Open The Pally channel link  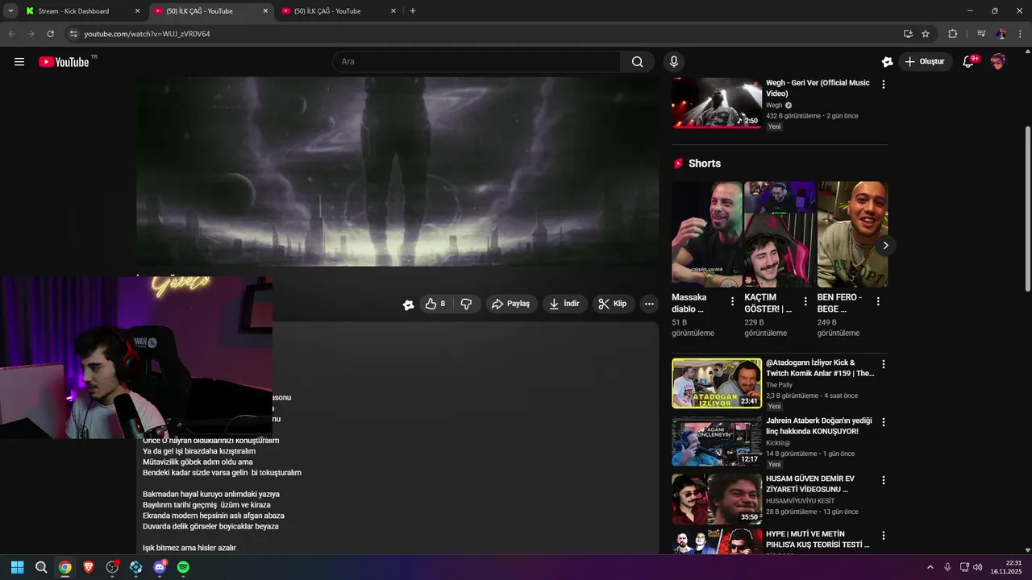tap(779, 385)
